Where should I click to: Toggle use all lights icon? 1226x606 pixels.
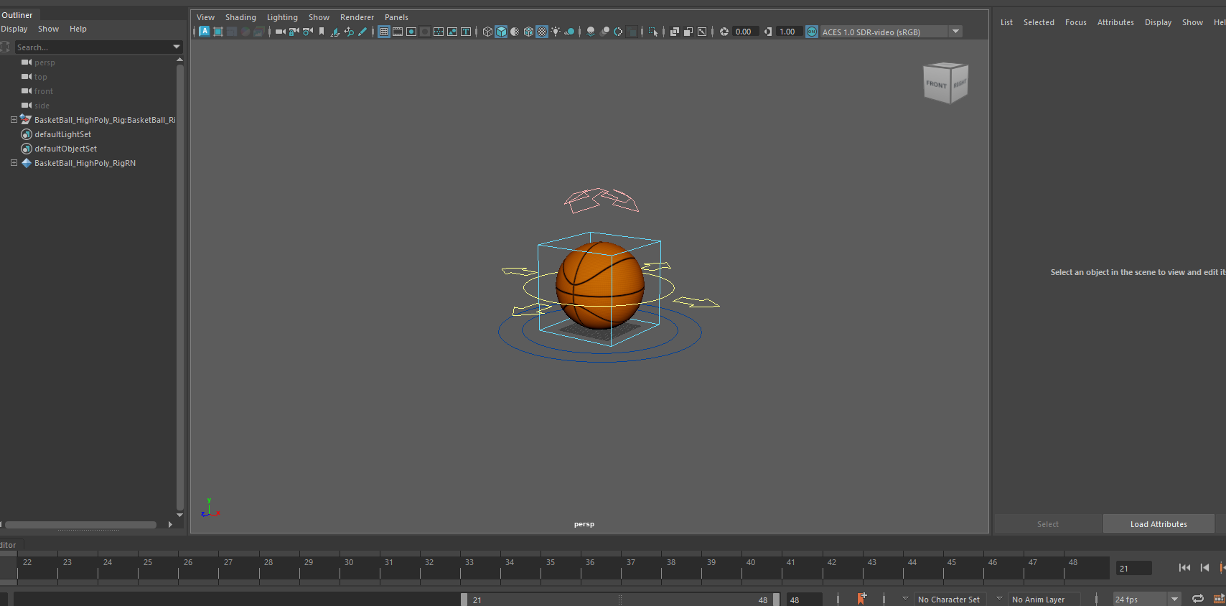pos(556,32)
